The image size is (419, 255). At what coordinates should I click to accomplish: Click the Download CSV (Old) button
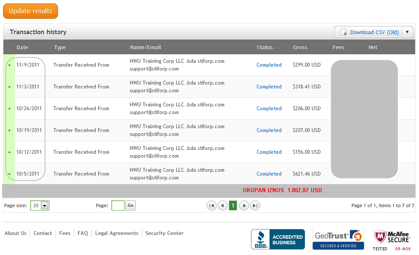click(369, 32)
